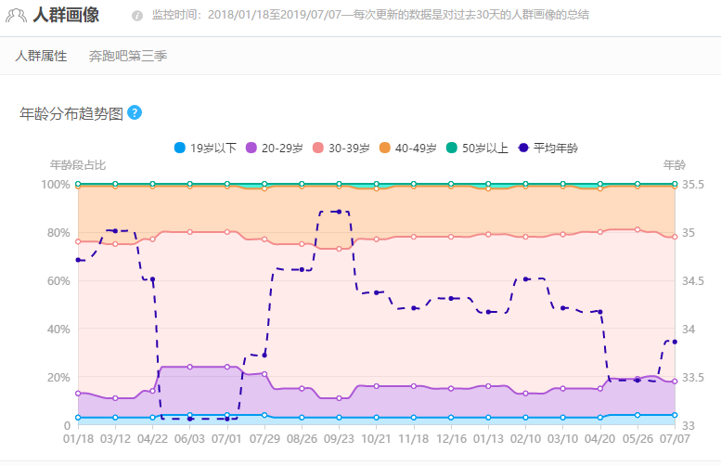Hide the 平均年龄 dashed line series
Viewport: 721px width, 466px height.
click(547, 148)
